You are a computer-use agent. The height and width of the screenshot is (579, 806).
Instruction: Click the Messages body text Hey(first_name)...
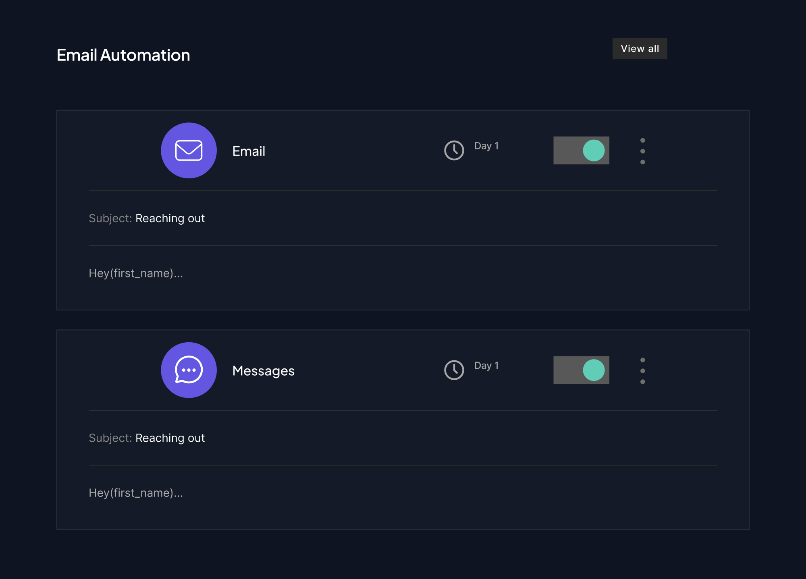tap(136, 493)
